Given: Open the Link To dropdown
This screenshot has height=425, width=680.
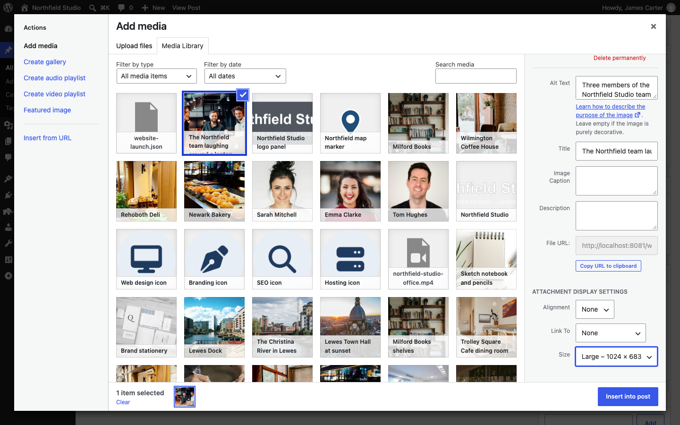Looking at the screenshot, I should [x=611, y=333].
